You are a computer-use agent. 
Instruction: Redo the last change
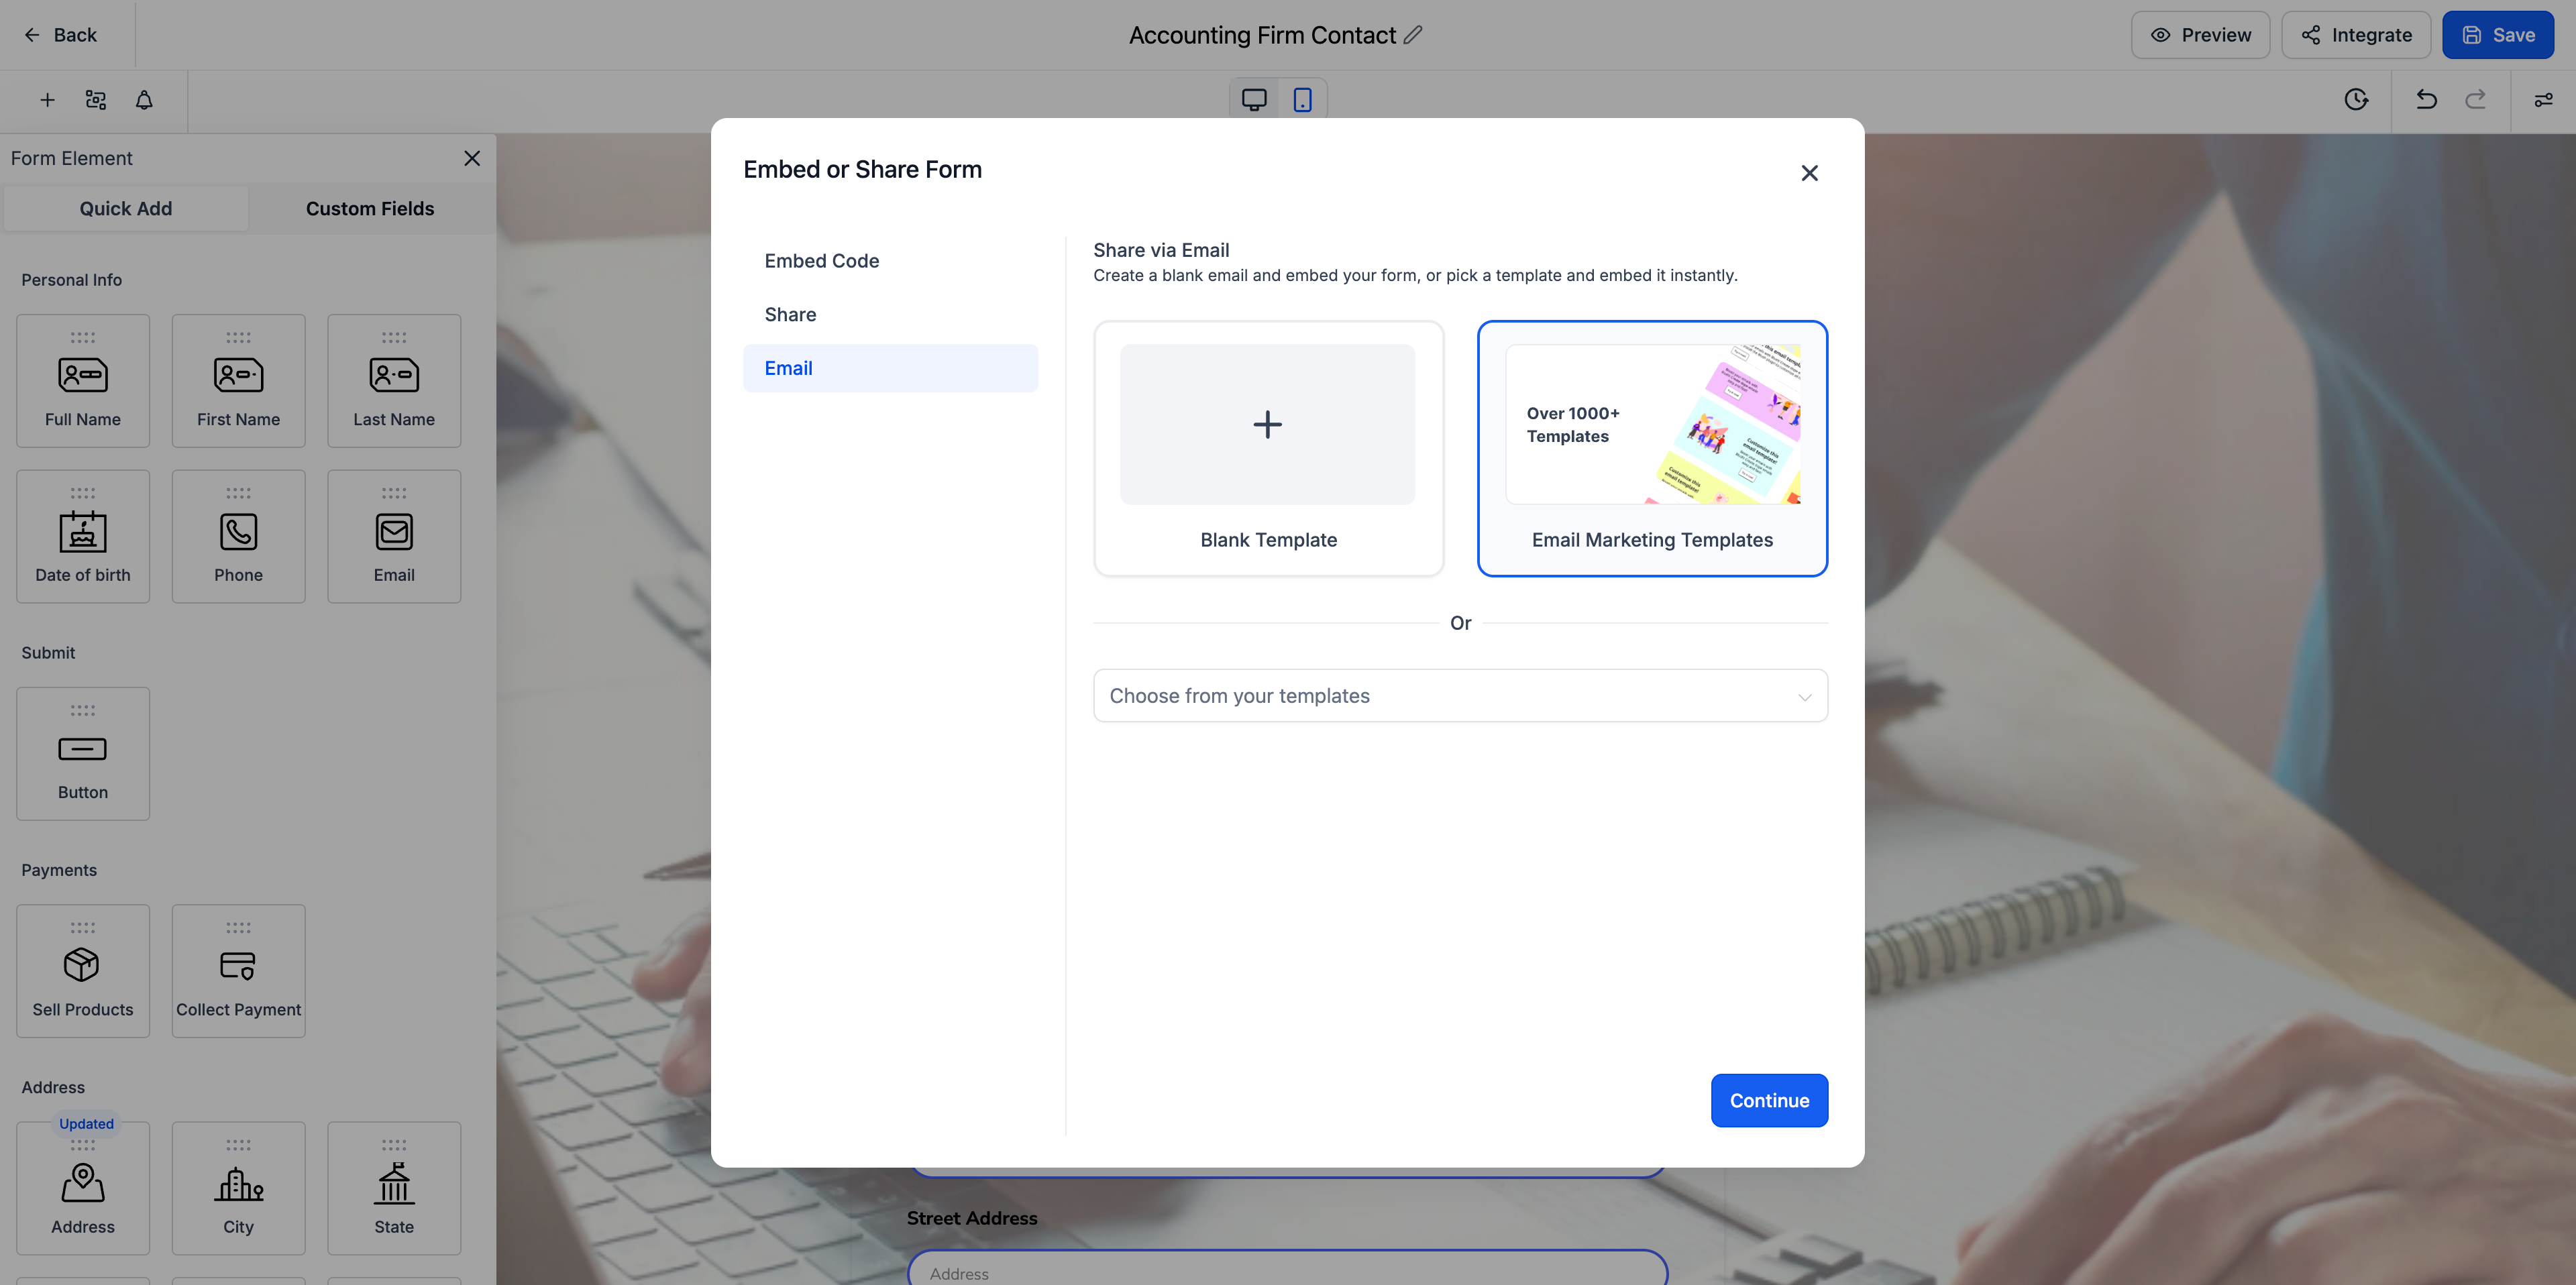tap(2476, 99)
